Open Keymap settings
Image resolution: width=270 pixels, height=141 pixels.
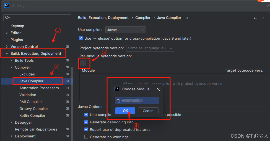click(17, 26)
